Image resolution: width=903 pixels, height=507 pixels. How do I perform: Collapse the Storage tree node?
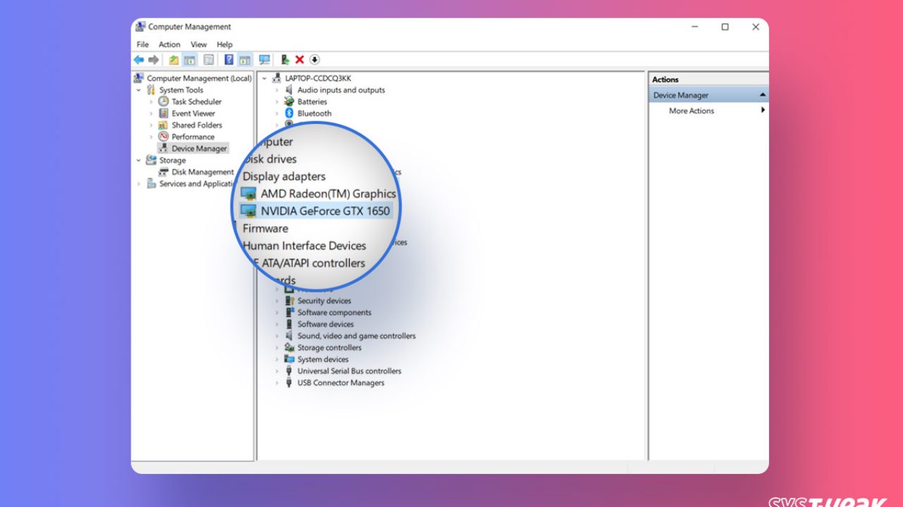[x=139, y=161]
